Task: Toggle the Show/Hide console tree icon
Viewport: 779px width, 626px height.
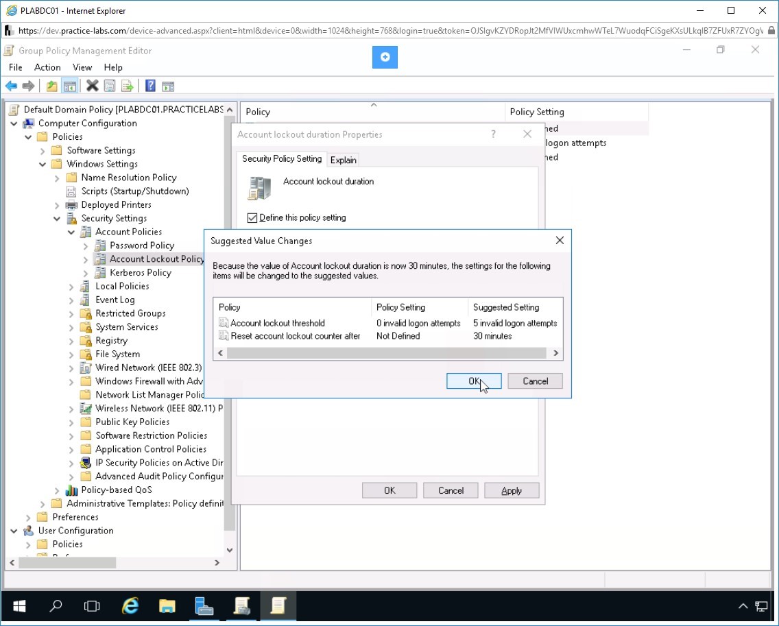Action: [x=69, y=86]
